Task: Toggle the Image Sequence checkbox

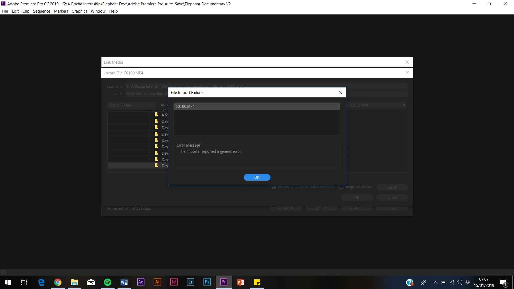Action: coord(341,187)
